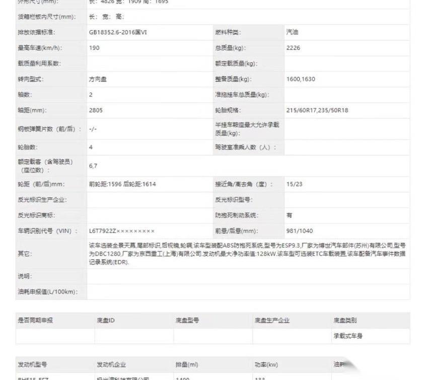The width and height of the screenshot is (429, 380).
Task: Click the emission standard value GB18352.6-2016国VI
Action: [118, 32]
